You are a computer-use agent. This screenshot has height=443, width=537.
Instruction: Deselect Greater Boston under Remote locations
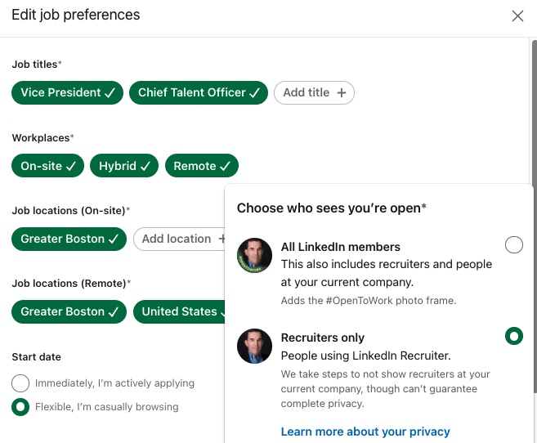(69, 312)
